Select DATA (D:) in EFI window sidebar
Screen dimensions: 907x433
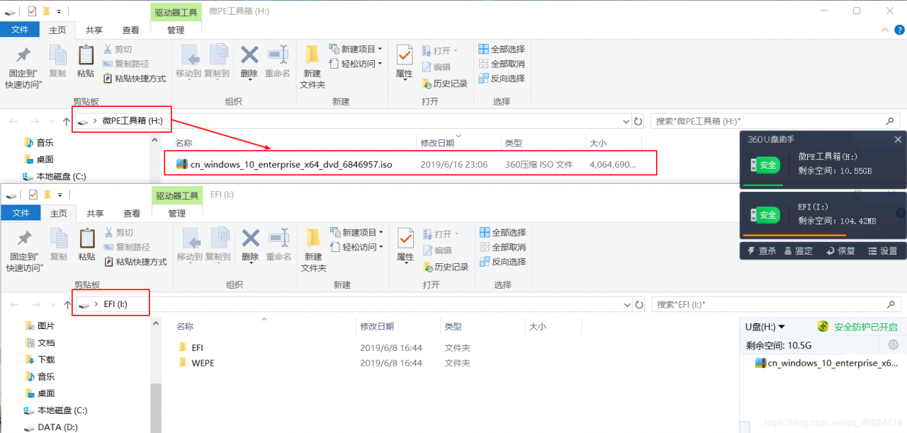coord(51,427)
